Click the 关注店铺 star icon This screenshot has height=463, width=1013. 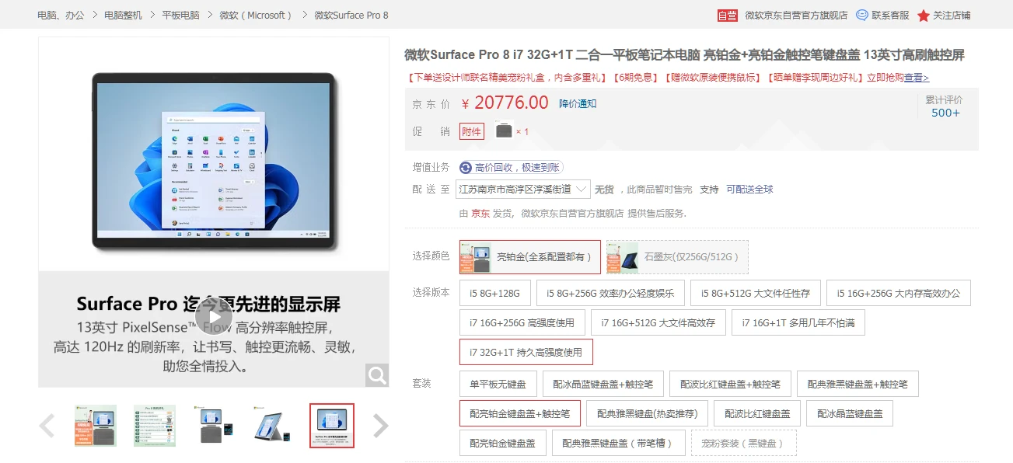(x=923, y=16)
